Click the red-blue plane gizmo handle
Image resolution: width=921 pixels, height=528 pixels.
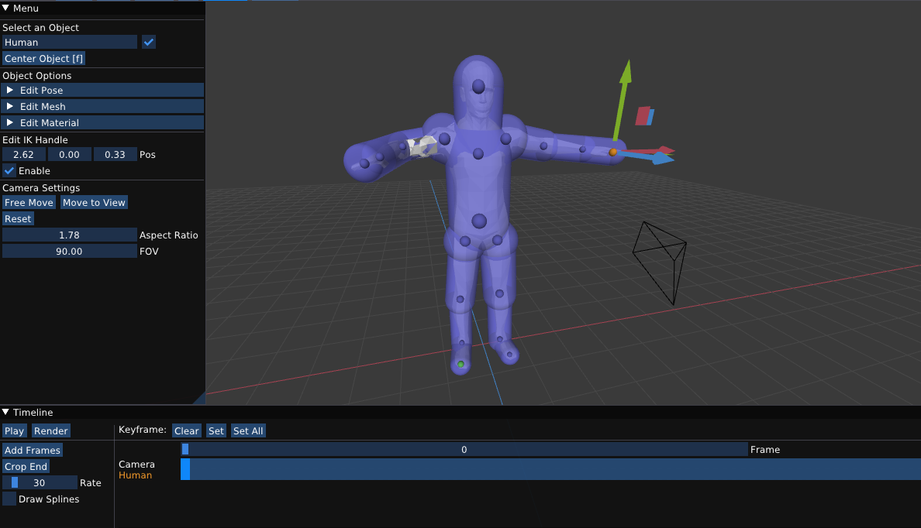pyautogui.click(x=644, y=116)
